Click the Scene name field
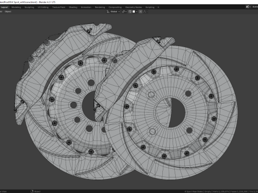Viewport: 258px width, 193px height. 255,7
